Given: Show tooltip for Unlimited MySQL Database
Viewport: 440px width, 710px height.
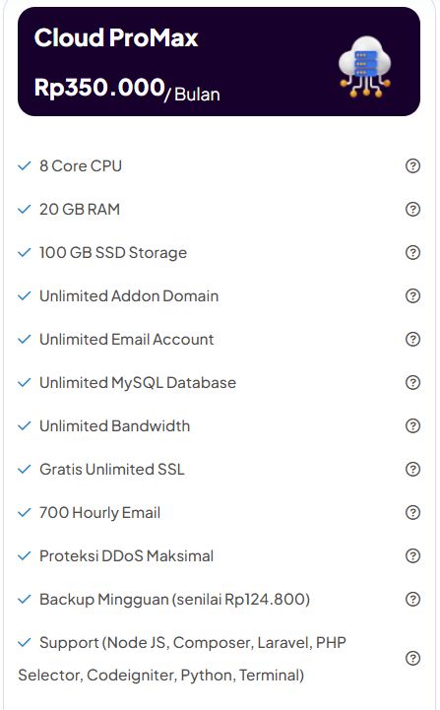Looking at the screenshot, I should click(412, 383).
